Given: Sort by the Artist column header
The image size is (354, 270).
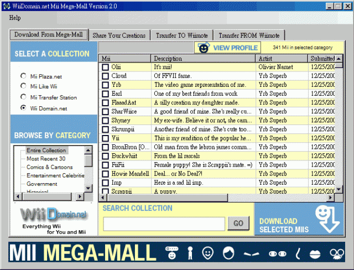Looking at the screenshot, I should pyautogui.click(x=282, y=59).
